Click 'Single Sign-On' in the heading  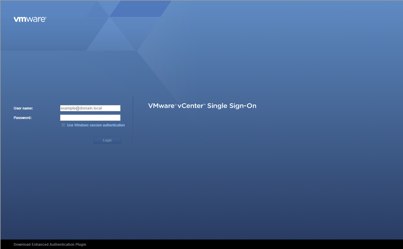coord(232,106)
